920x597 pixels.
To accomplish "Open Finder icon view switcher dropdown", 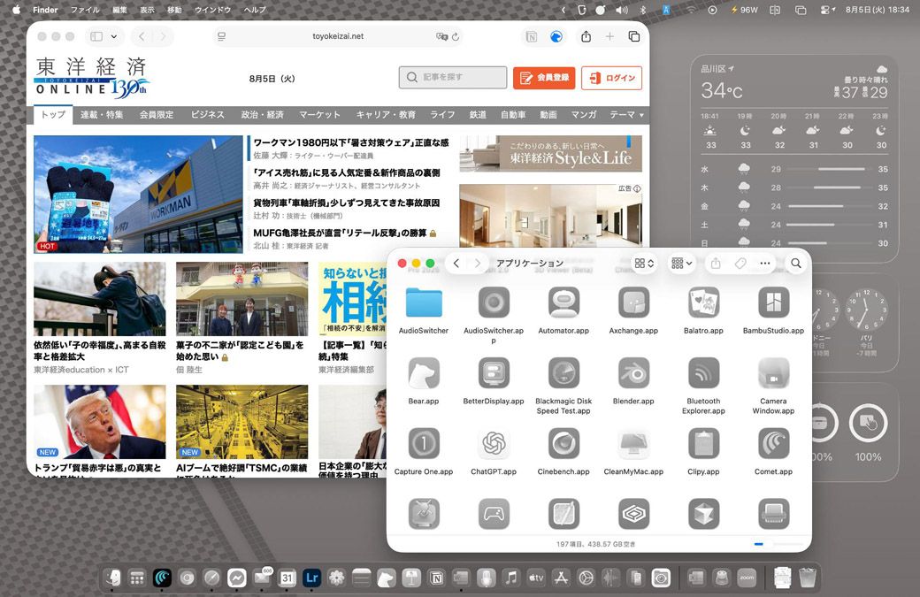I will [644, 264].
